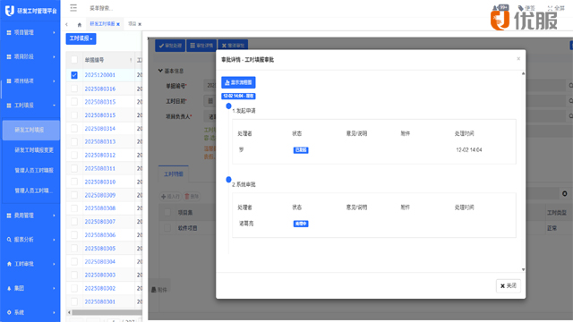Open notifications bell with 99+ badge
This screenshot has height=322, width=573.
tap(500, 8)
